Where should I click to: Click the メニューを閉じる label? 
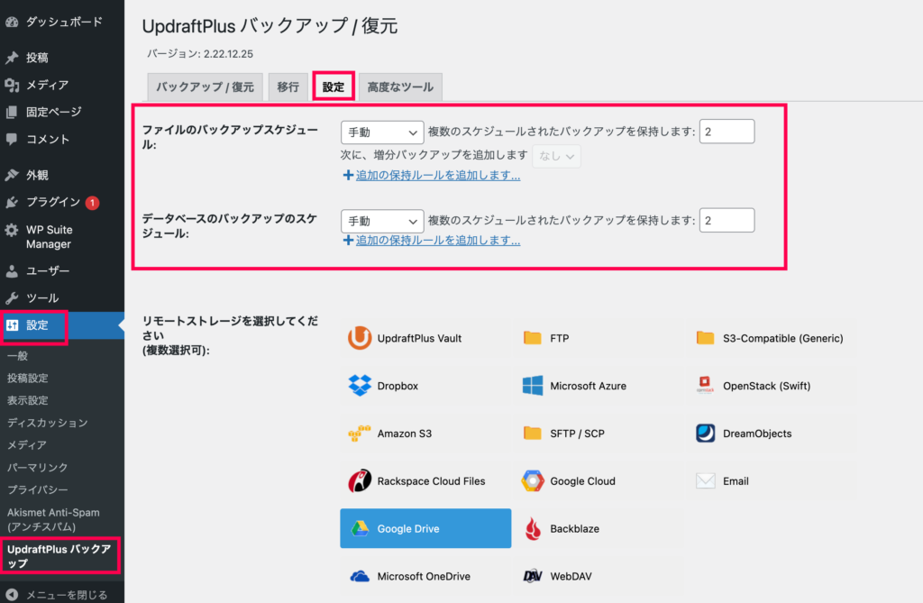click(x=67, y=595)
